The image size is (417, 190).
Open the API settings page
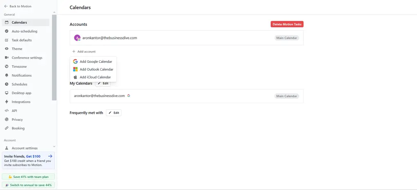click(x=25, y=110)
